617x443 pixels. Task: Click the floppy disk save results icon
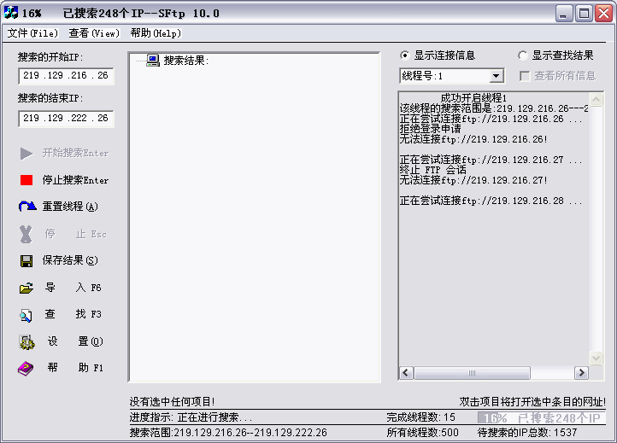pyautogui.click(x=26, y=260)
